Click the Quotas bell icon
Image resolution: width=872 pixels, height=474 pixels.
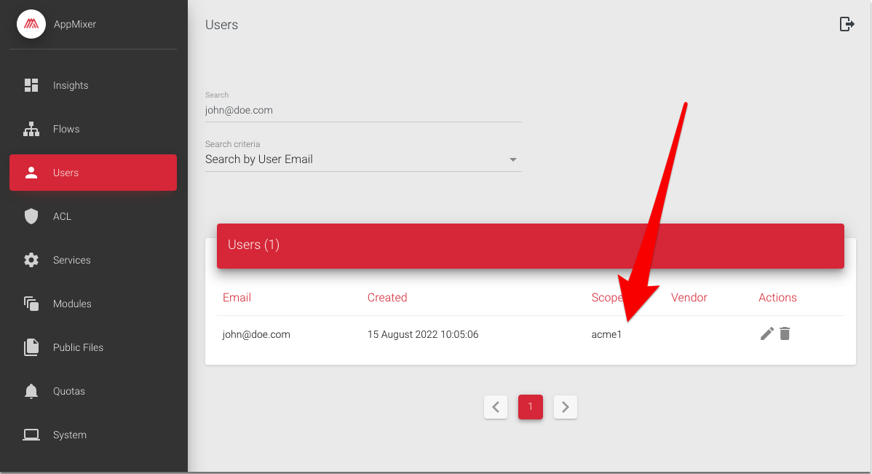pyautogui.click(x=31, y=391)
